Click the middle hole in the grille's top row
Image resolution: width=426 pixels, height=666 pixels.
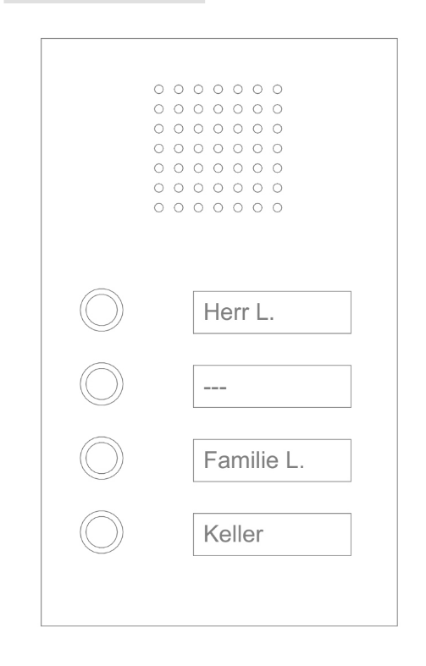(219, 89)
